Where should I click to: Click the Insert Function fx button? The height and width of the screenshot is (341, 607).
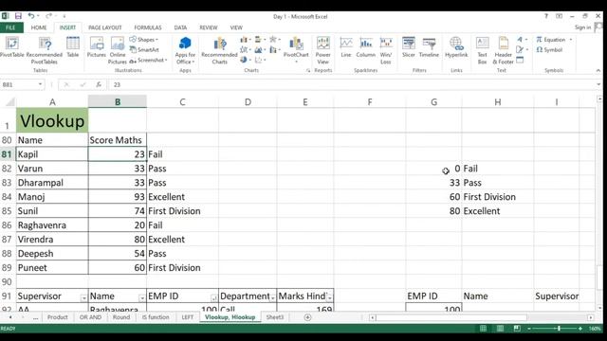pos(99,84)
